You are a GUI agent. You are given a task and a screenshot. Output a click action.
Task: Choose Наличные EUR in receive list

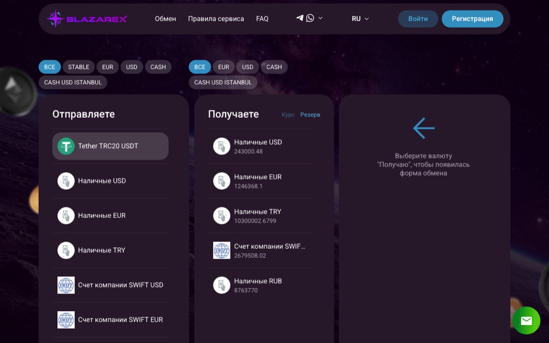261,181
